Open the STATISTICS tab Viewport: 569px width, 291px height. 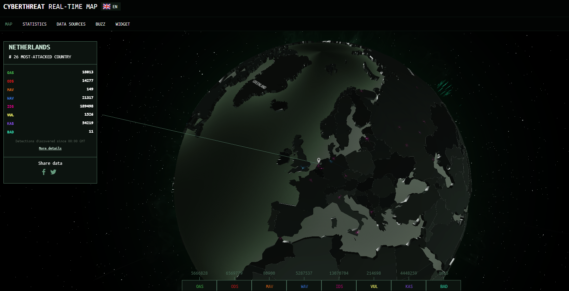[35, 24]
